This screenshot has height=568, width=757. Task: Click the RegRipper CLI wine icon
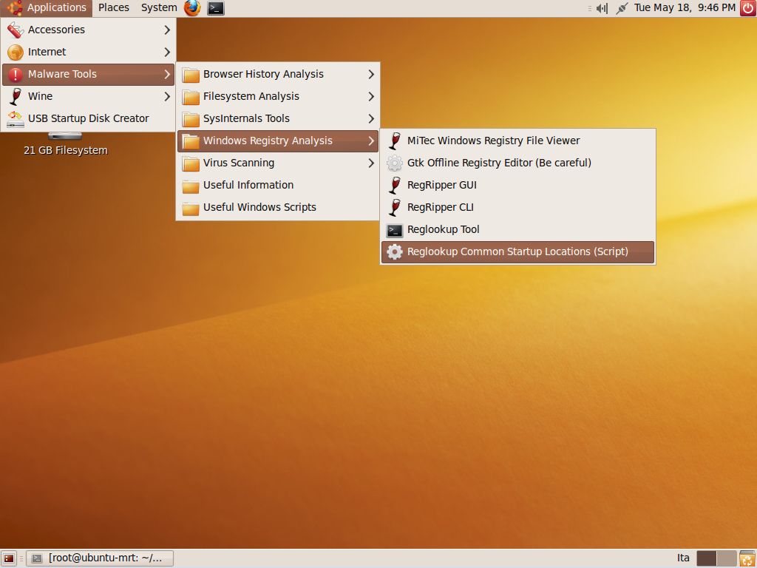point(395,208)
